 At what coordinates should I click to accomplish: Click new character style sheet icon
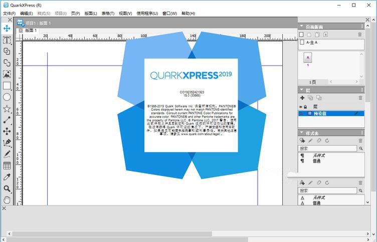coord(302,183)
